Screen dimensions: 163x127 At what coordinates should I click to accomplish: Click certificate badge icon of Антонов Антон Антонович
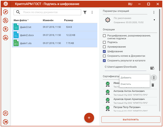(108, 92)
